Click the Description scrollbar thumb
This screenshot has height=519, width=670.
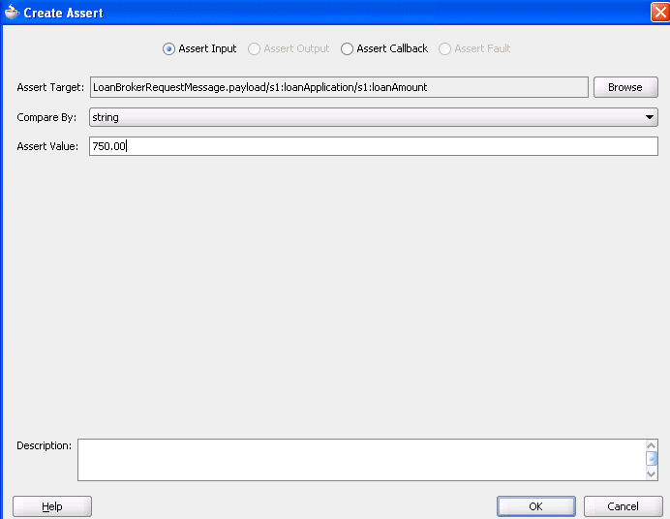tap(652, 459)
